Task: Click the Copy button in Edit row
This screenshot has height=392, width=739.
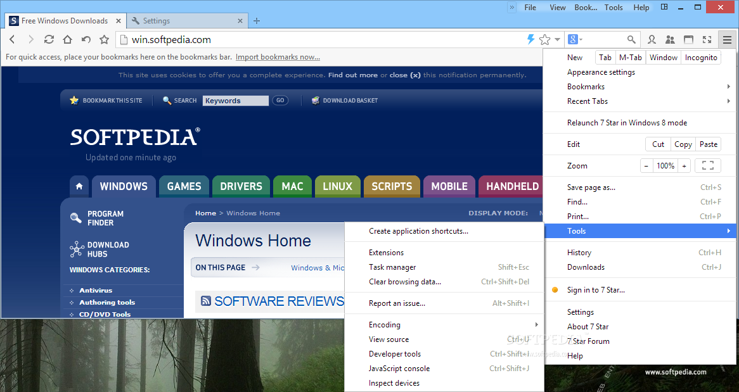Action: 683,144
